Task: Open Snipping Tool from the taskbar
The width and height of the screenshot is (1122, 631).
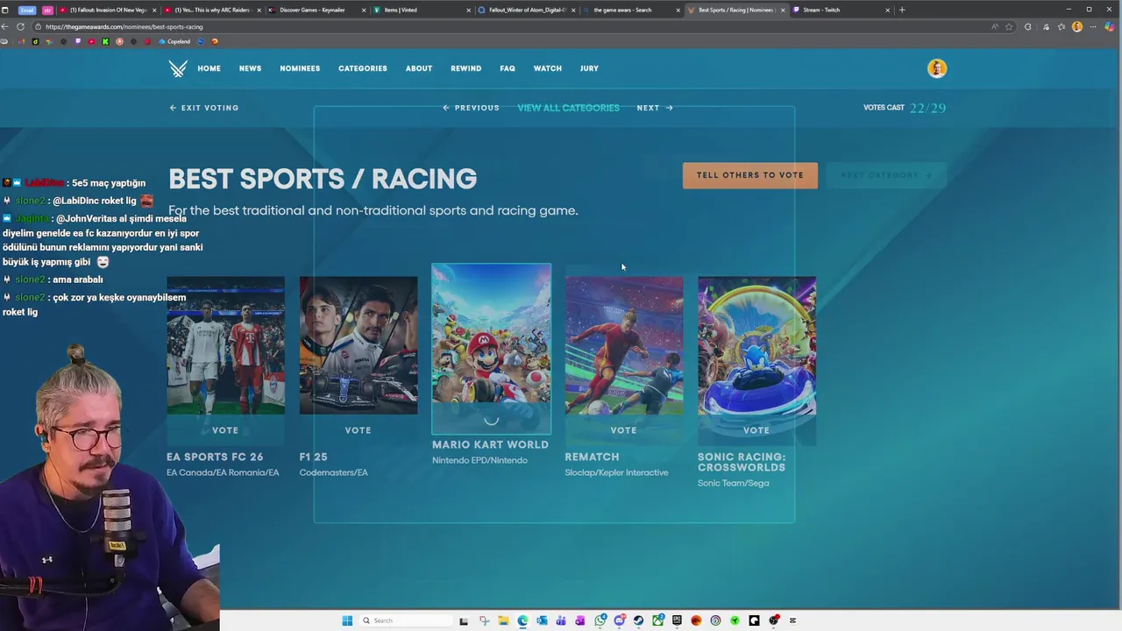Action: click(484, 620)
